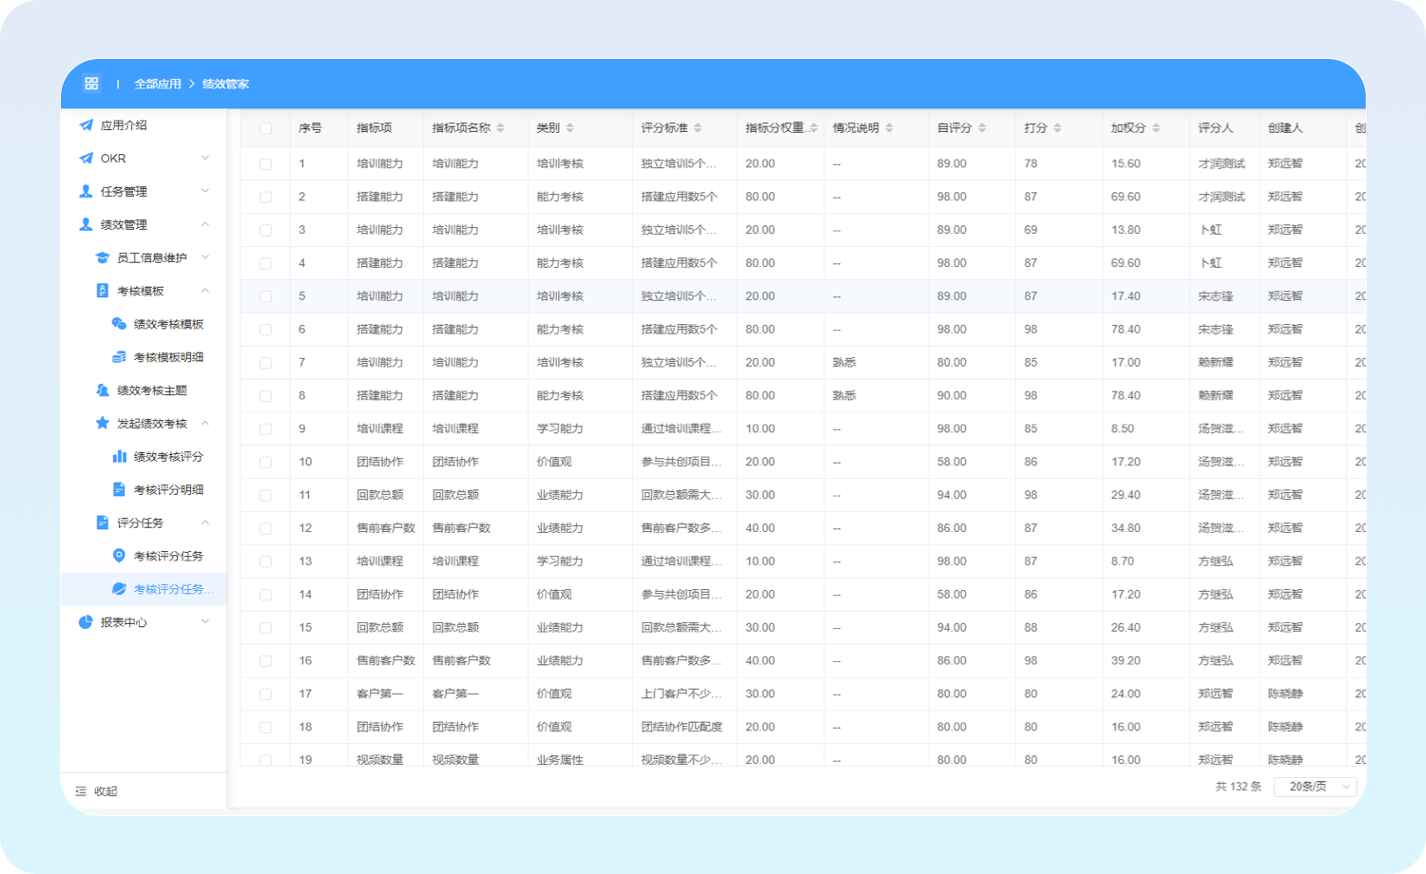The width and height of the screenshot is (1426, 874).
Task: Click the 收起 collapse sidebar button
Action: [x=97, y=791]
